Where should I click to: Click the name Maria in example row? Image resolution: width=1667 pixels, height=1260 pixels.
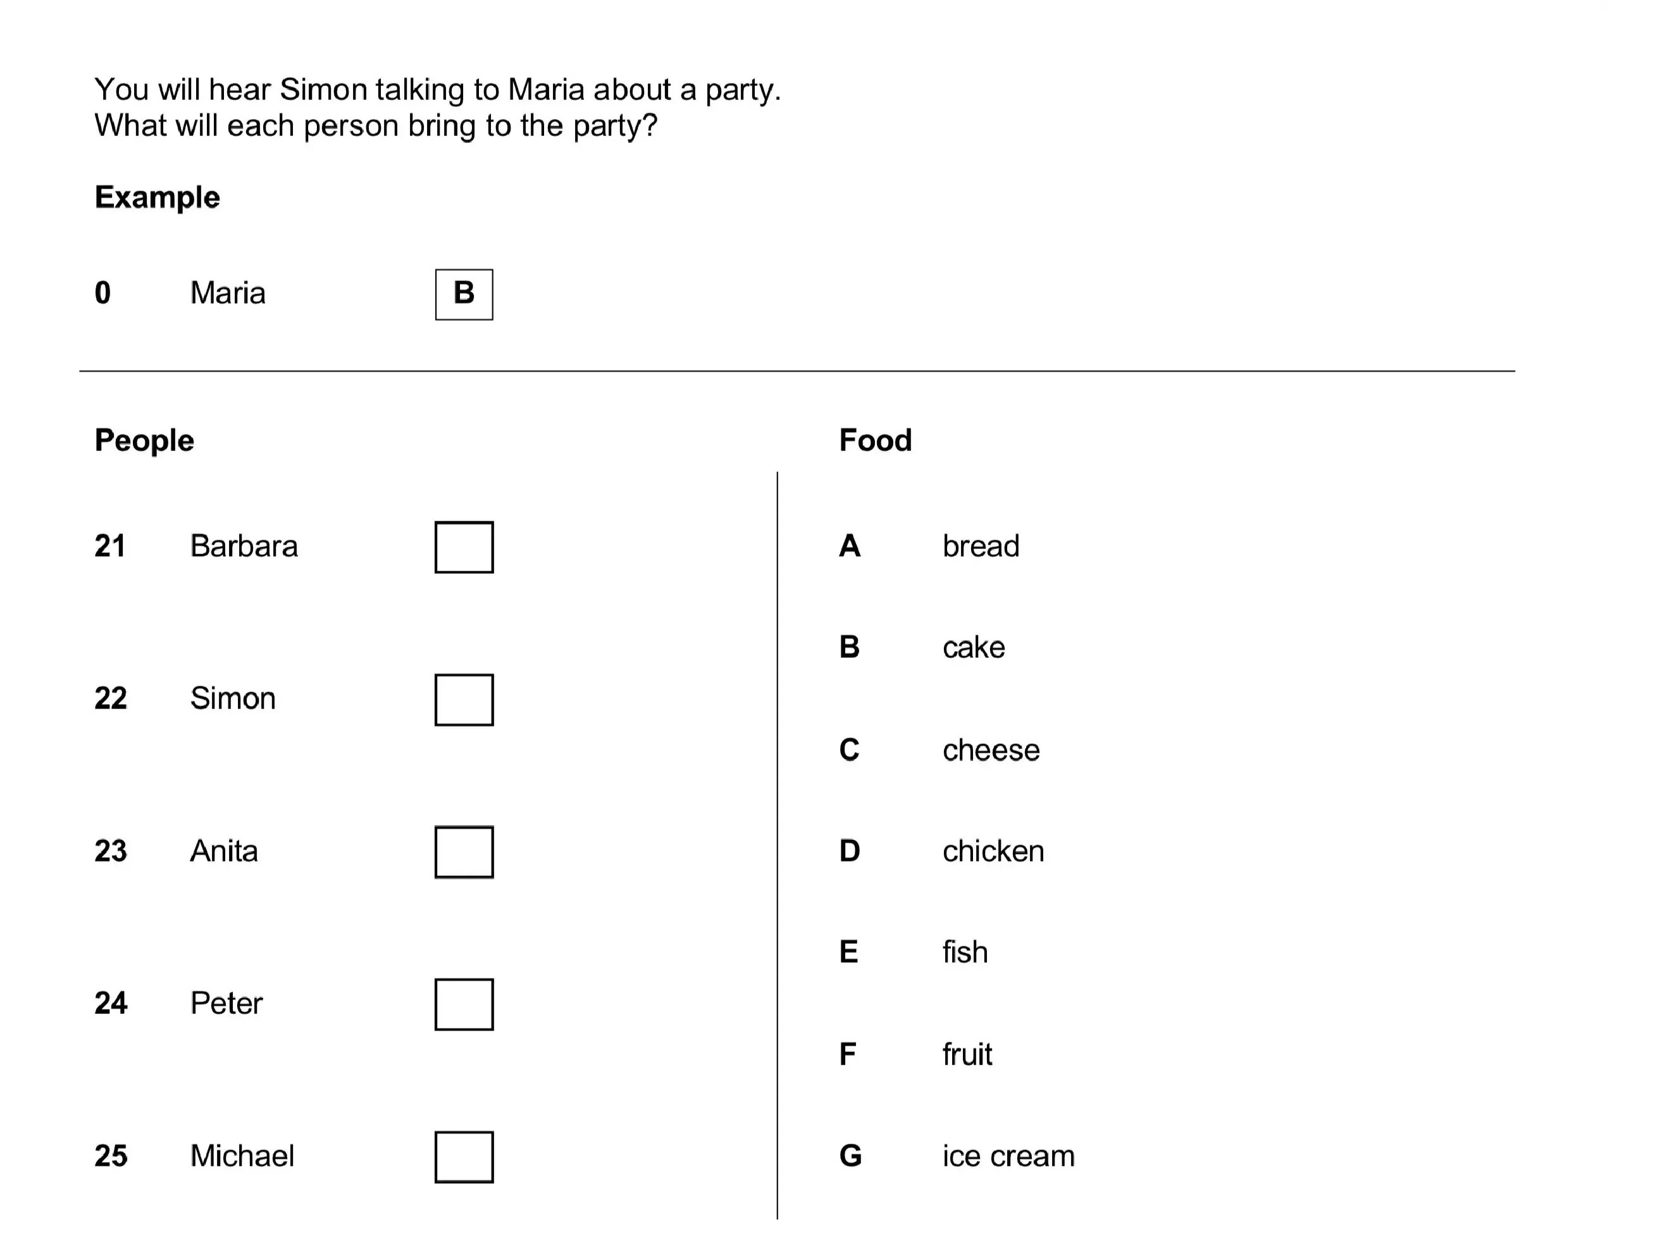[228, 292]
